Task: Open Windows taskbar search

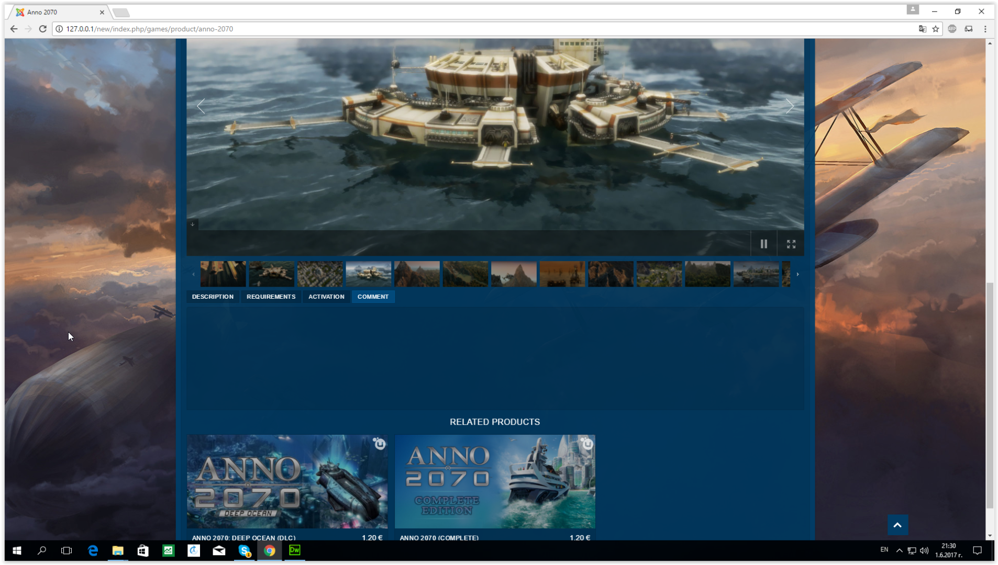Action: (x=42, y=550)
